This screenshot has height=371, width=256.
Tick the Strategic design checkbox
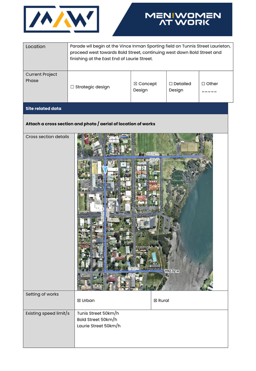tap(72, 87)
